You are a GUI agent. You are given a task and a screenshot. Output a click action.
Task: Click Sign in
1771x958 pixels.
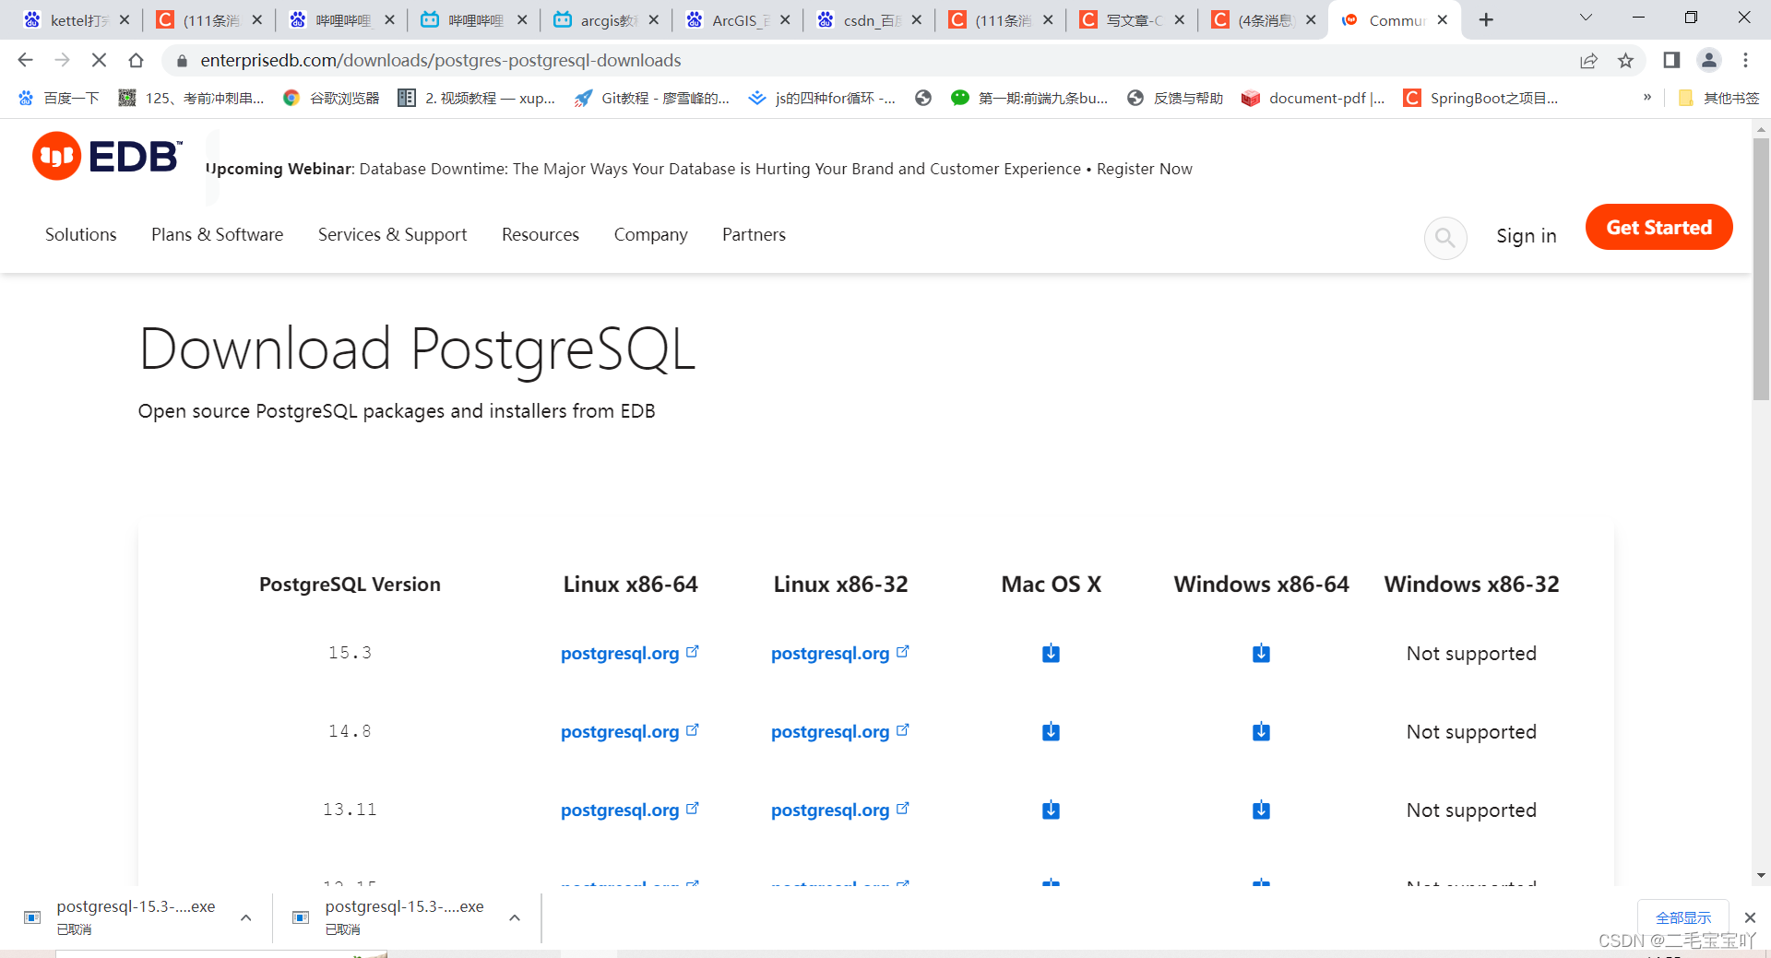pyautogui.click(x=1526, y=236)
